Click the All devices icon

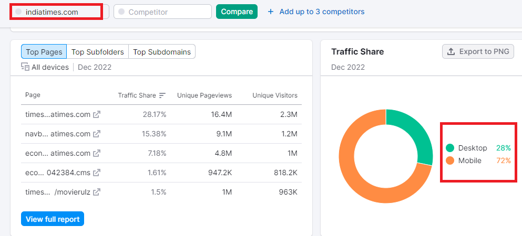(x=25, y=67)
